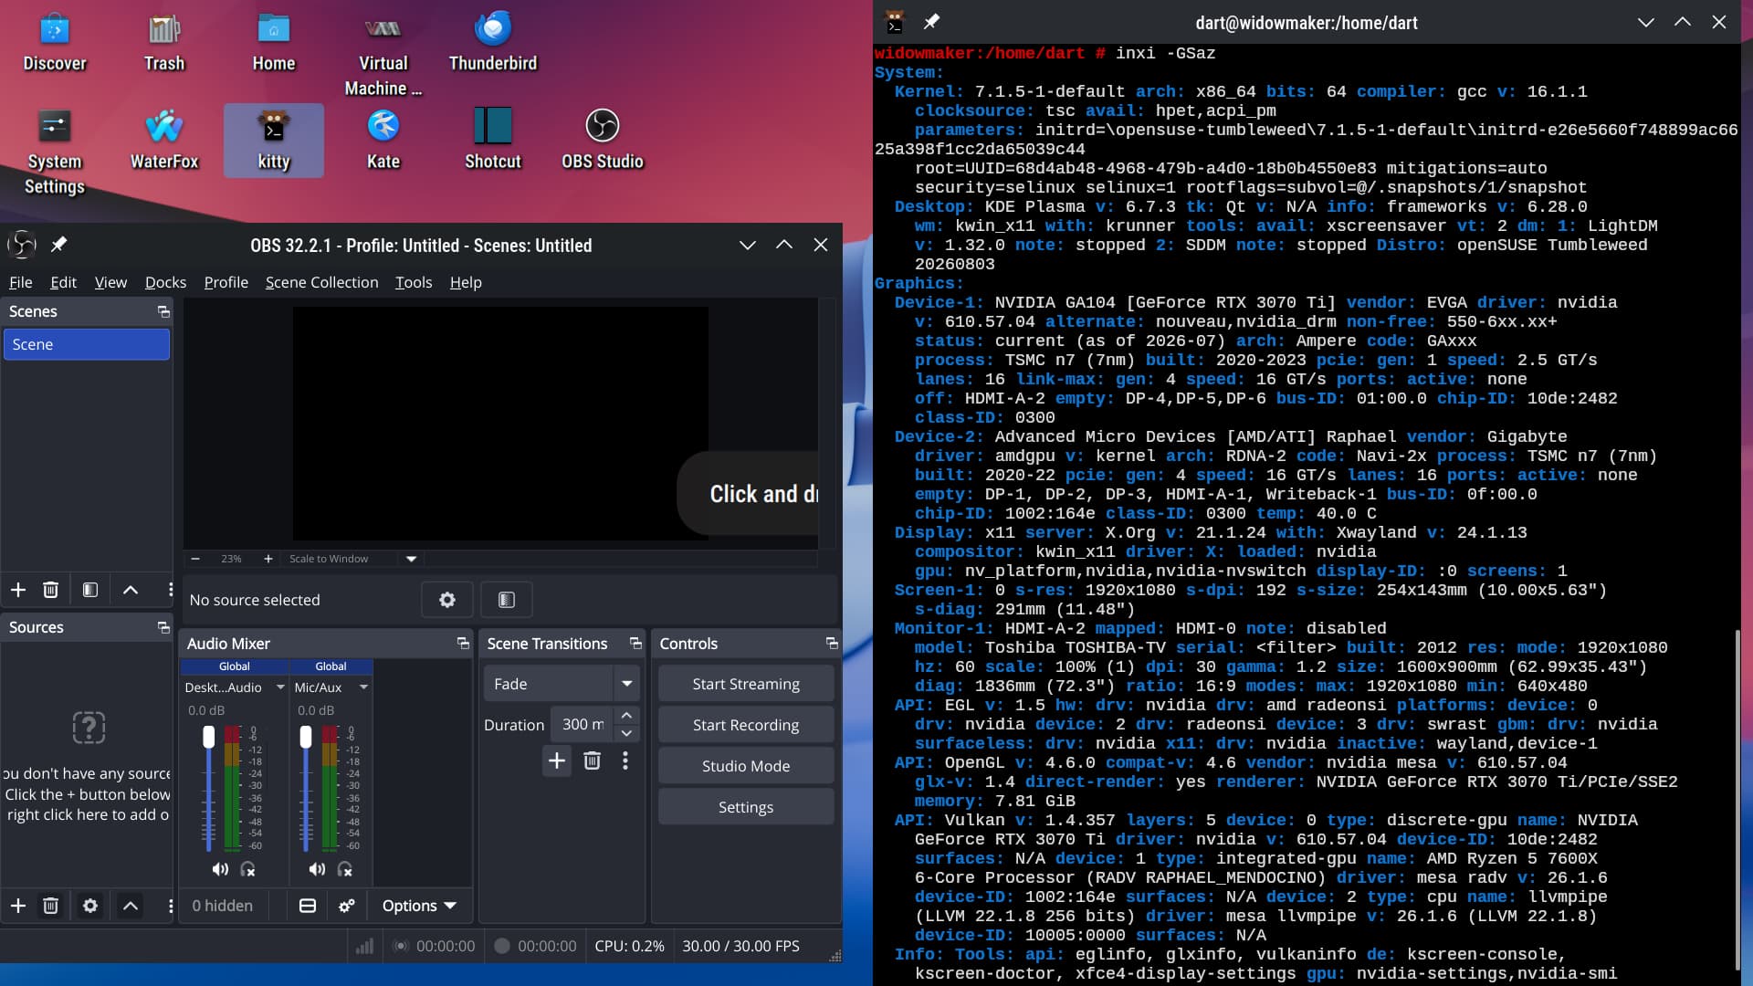The image size is (1753, 986).
Task: Select the Thunderbird desktop icon
Action: [493, 42]
